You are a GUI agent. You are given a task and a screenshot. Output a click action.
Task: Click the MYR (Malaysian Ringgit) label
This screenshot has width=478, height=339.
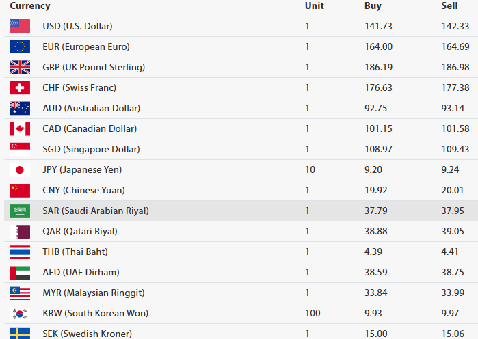[94, 293]
